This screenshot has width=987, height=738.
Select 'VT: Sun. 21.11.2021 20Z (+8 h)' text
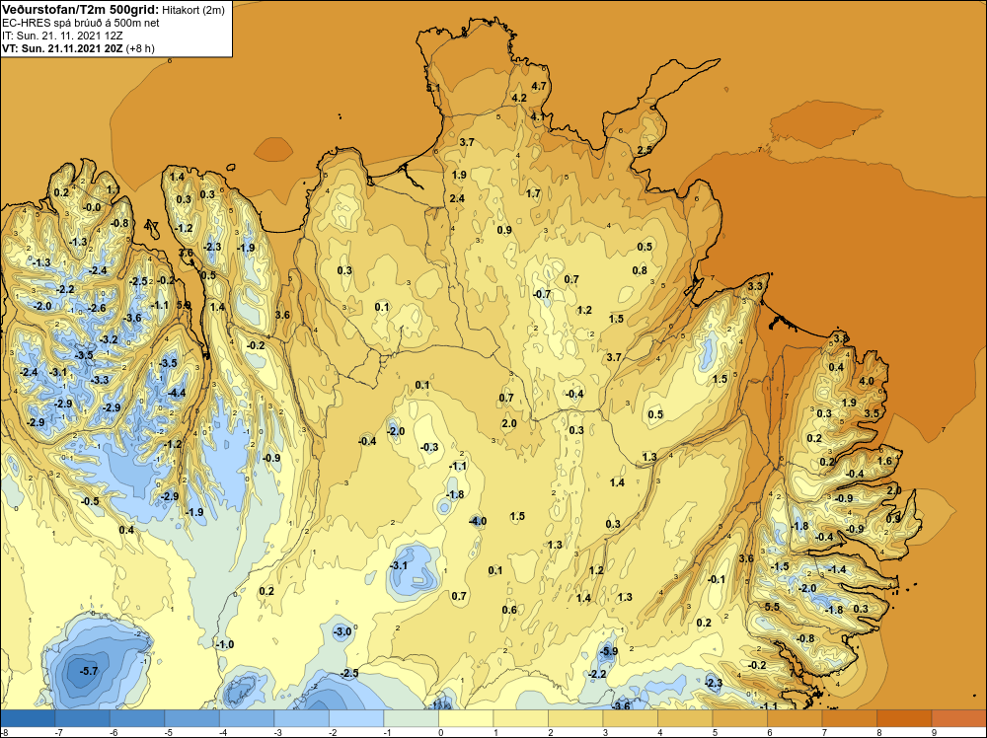[x=78, y=48]
